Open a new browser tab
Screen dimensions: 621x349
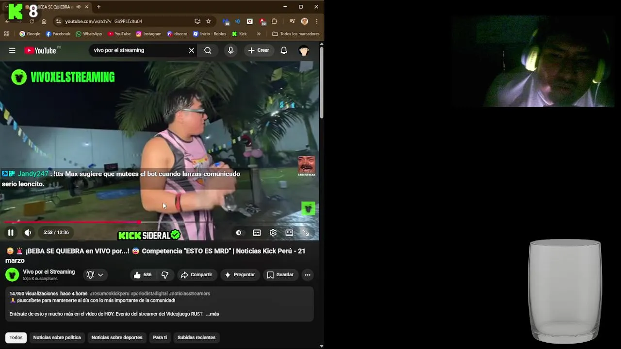[x=99, y=7]
